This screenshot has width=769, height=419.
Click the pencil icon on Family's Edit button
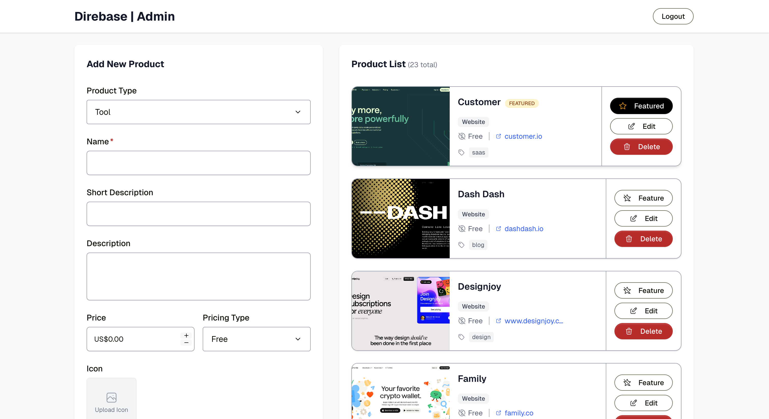point(634,403)
